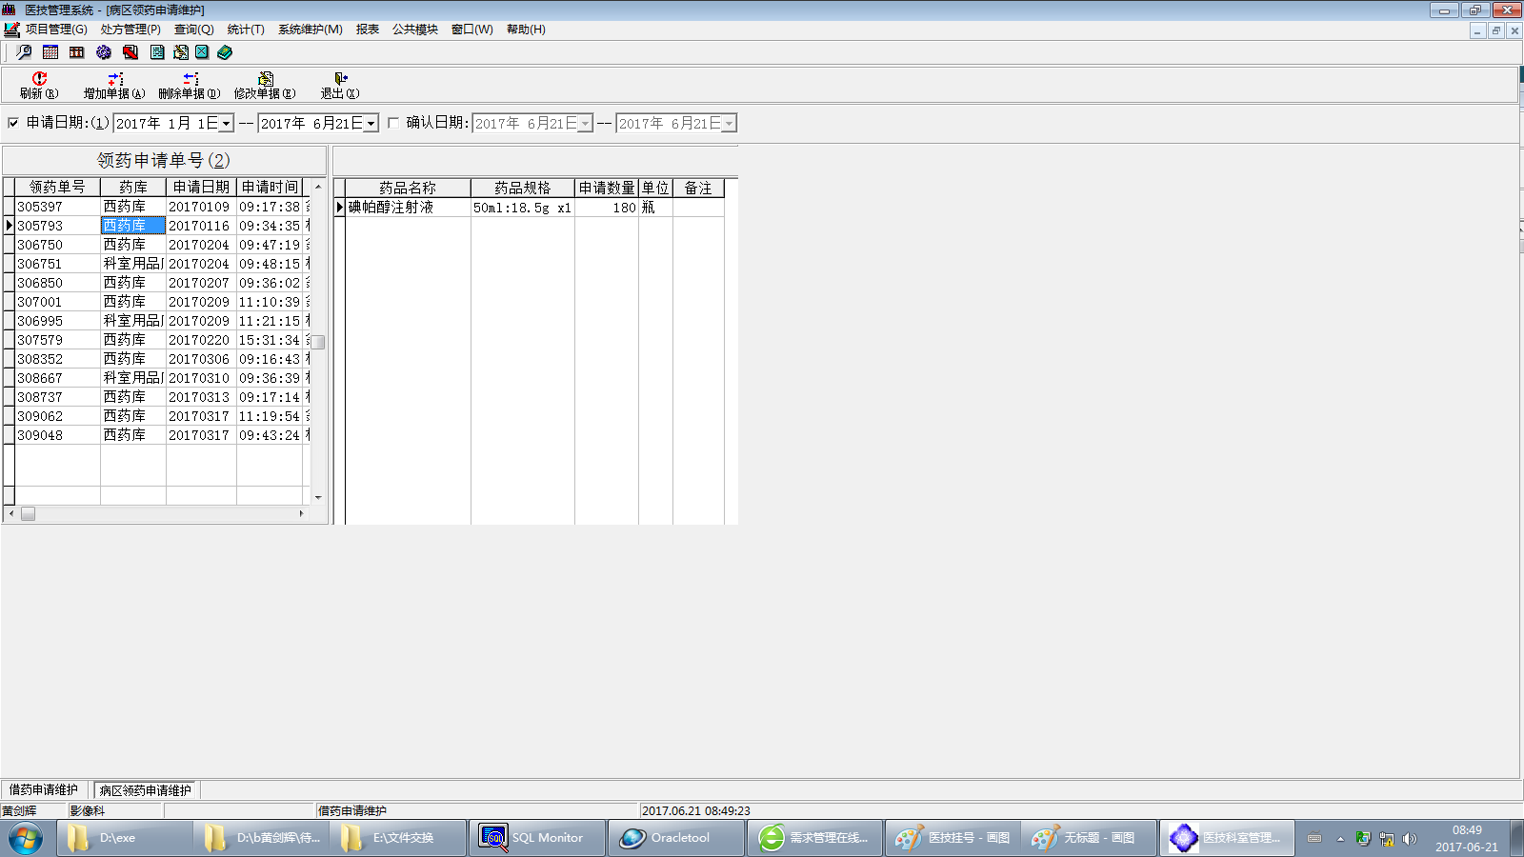
Task: Switch to SQL Monitor in the taskbar
Action: click(536, 838)
